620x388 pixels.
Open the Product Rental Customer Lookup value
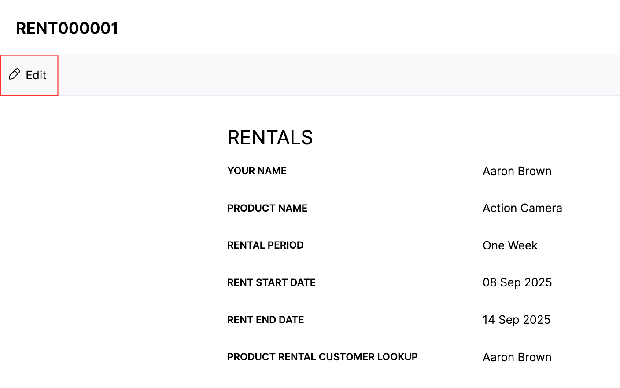517,357
